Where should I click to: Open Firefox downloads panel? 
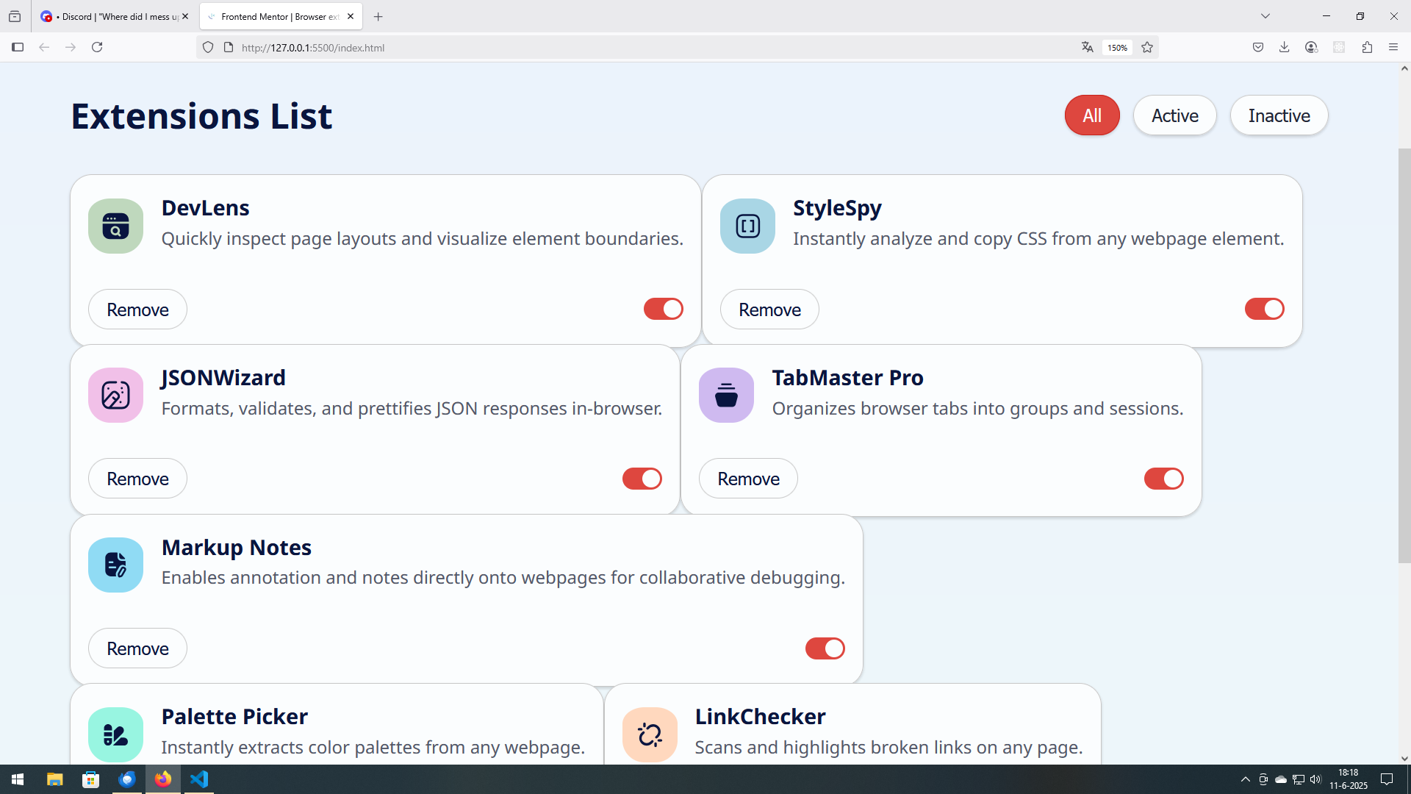tap(1284, 48)
